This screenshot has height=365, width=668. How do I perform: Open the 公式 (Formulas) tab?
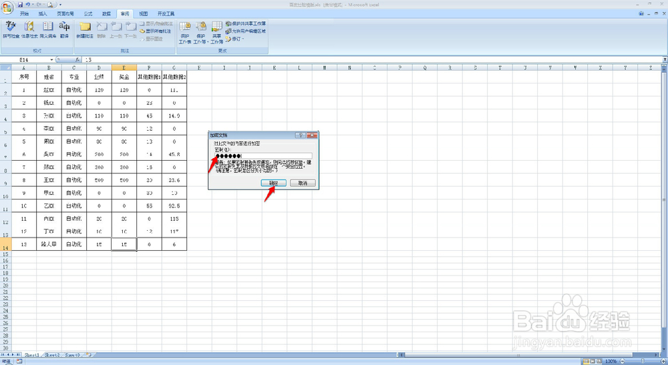[88, 13]
